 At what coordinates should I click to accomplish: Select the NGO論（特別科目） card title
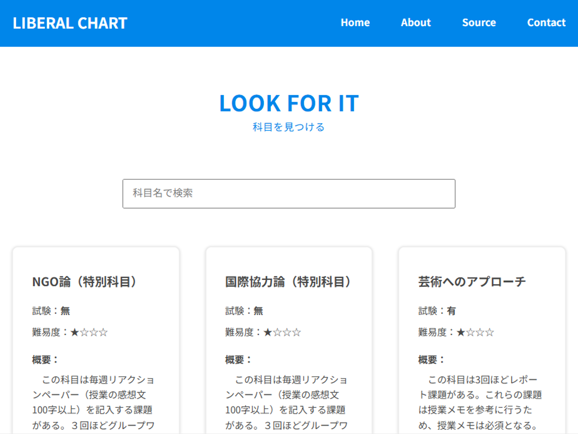(84, 282)
